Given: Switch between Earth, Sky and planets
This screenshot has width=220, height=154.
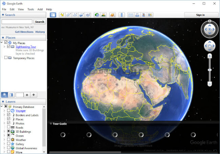Looking at the screenshot, I should click(112, 15).
